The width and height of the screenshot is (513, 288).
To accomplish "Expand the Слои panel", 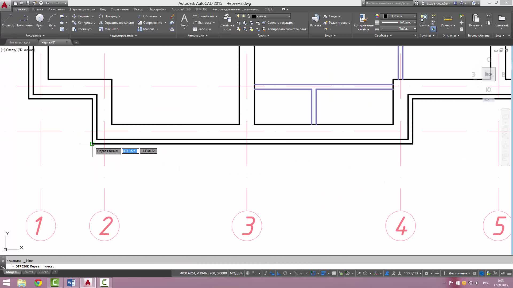I will coord(263,35).
